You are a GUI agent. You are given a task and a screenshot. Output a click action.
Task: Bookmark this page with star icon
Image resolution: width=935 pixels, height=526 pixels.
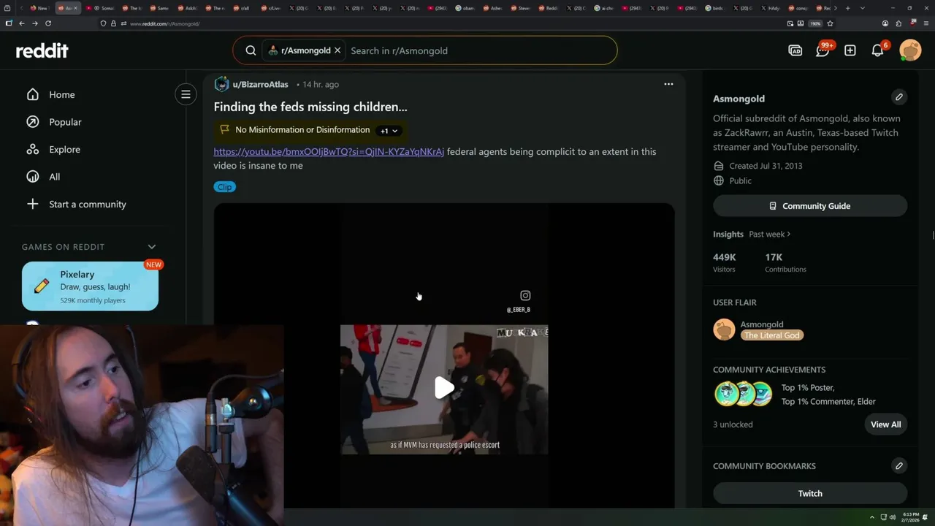click(x=830, y=23)
